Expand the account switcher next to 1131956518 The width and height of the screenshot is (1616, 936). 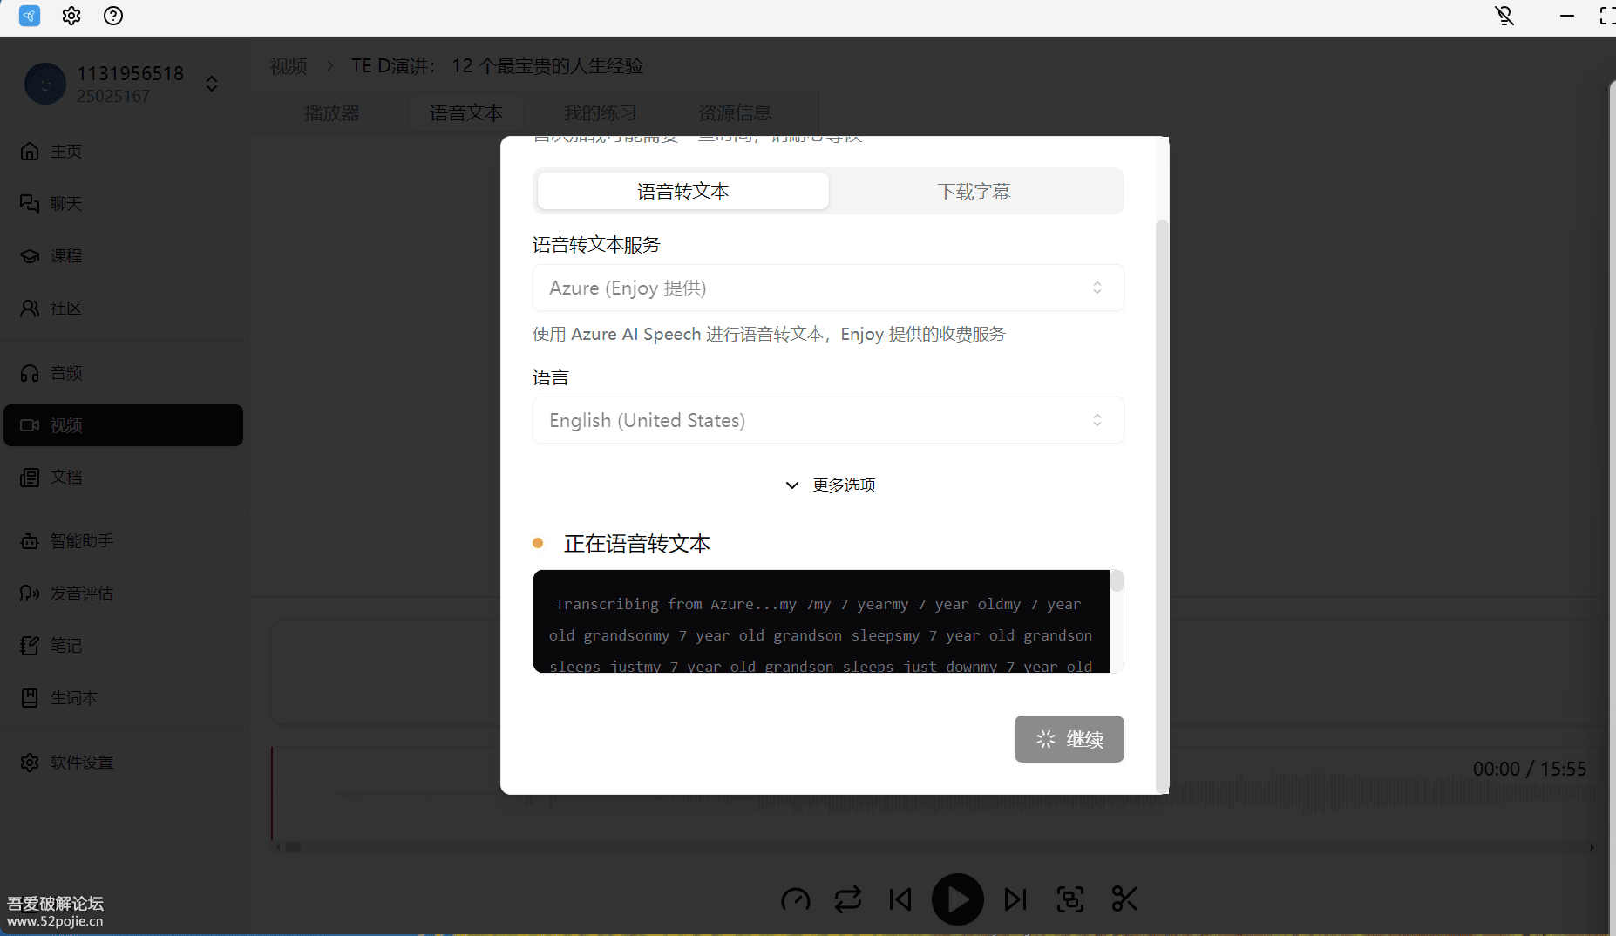coord(212,84)
